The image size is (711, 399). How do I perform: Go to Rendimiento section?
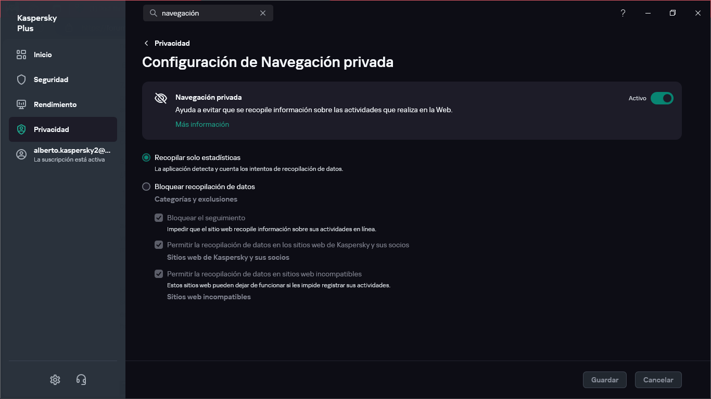pos(63,104)
